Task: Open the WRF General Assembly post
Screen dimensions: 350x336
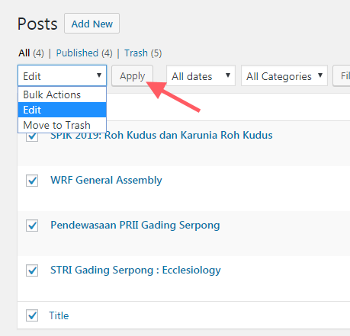Action: click(106, 180)
